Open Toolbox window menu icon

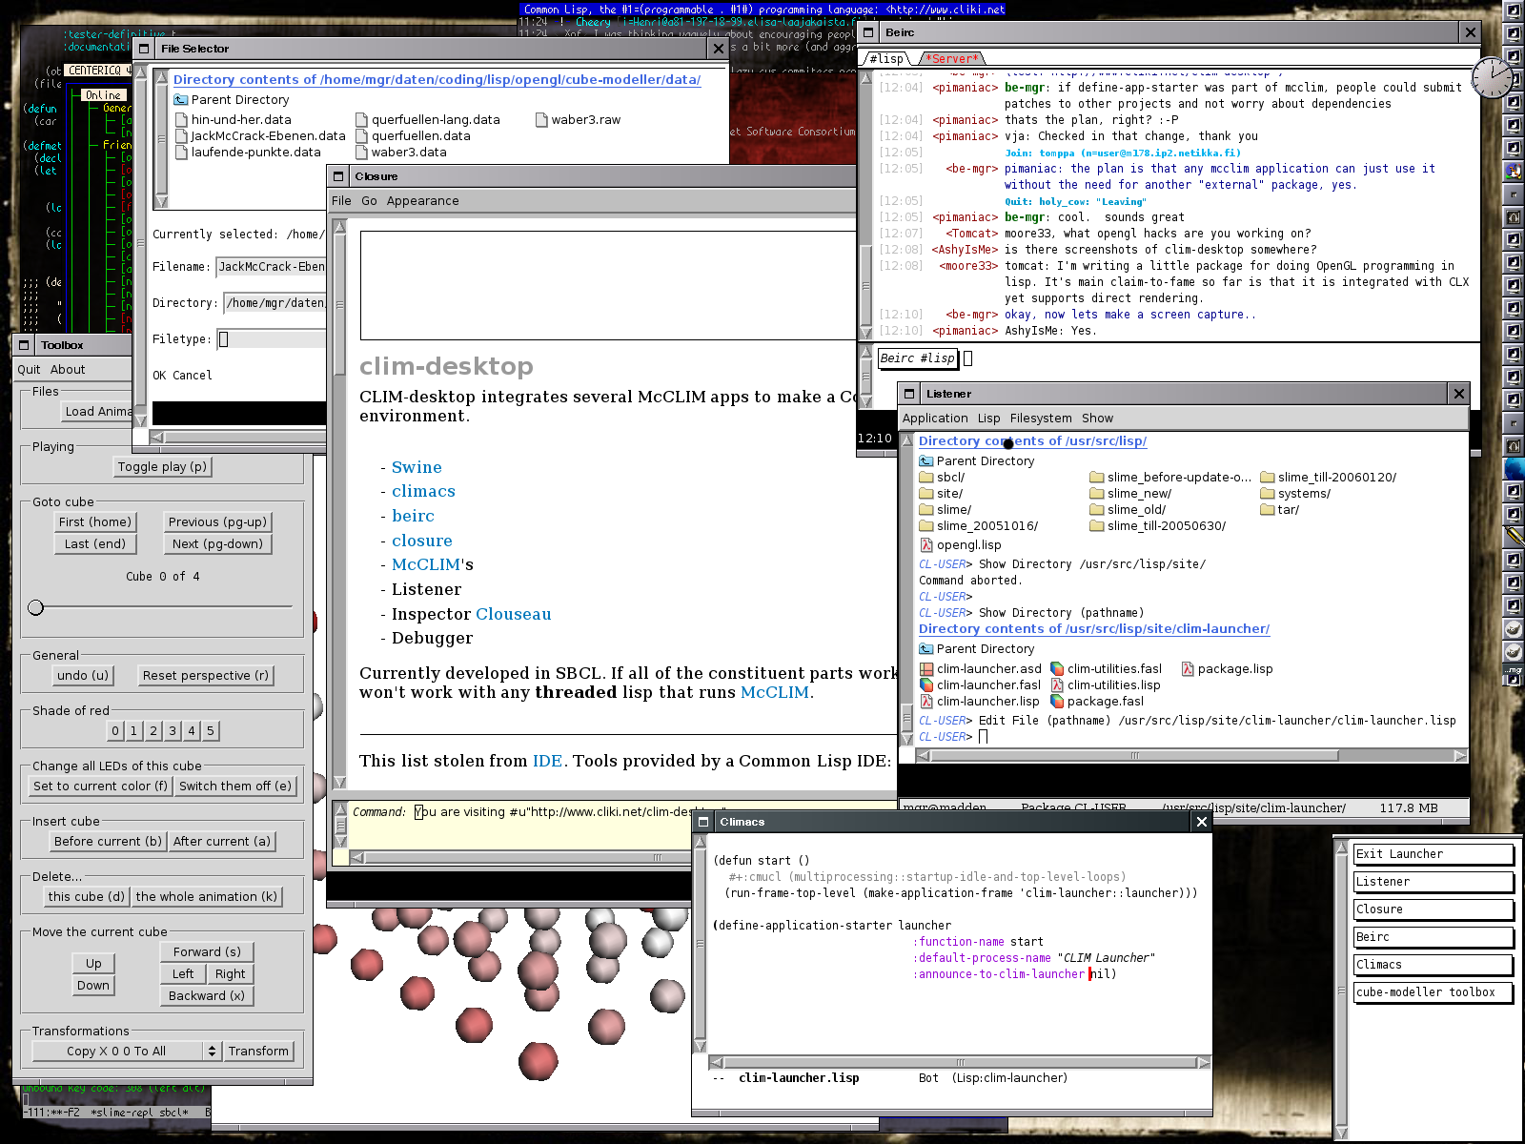click(x=25, y=345)
